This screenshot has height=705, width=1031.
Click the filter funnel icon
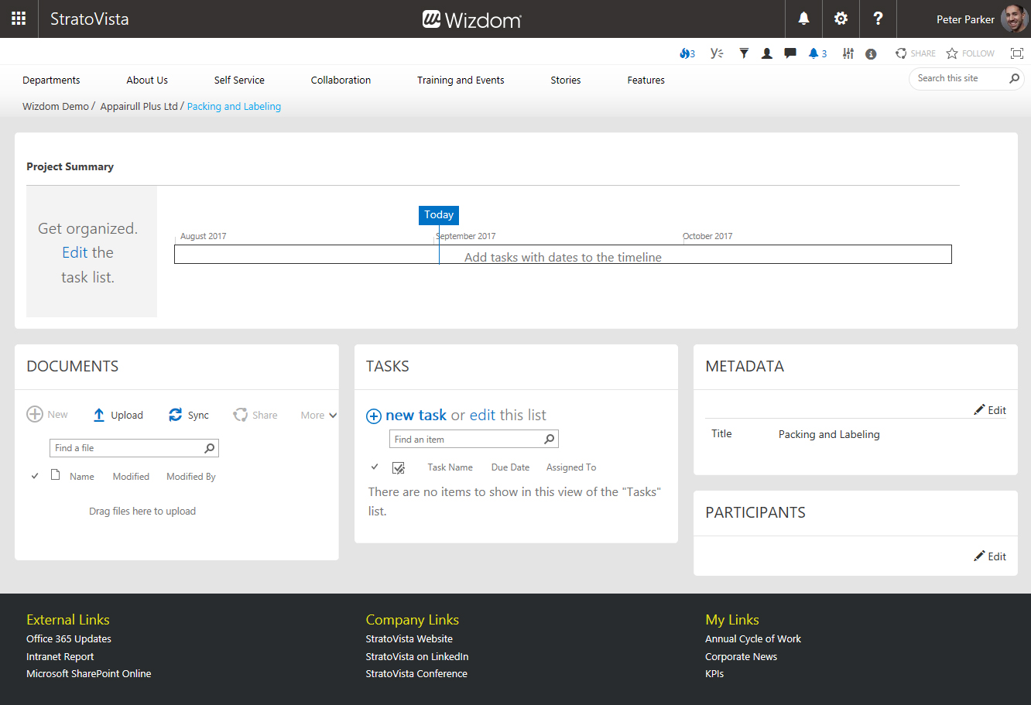tap(744, 53)
